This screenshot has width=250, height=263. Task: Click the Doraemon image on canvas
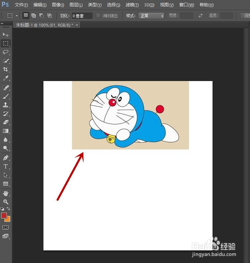click(x=130, y=115)
